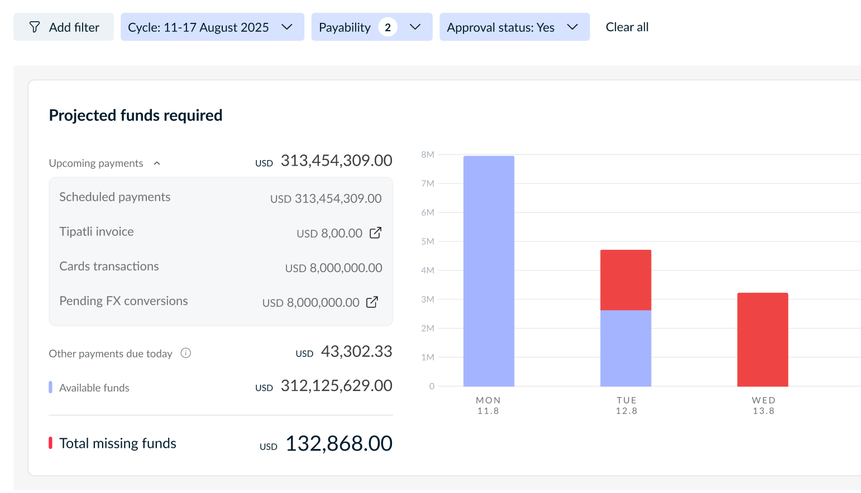Expand the Payability filter dropdown chevron
This screenshot has height=493, width=861.
tap(415, 27)
